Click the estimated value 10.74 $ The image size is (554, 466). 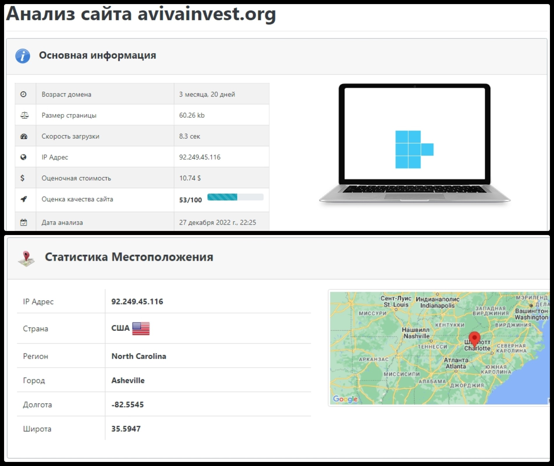190,178
